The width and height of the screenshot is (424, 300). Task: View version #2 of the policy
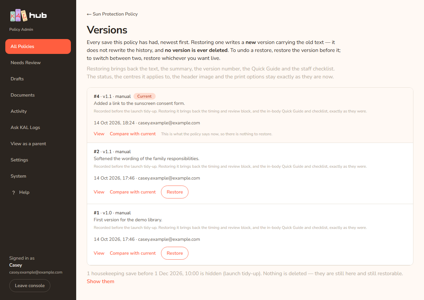[99, 192]
